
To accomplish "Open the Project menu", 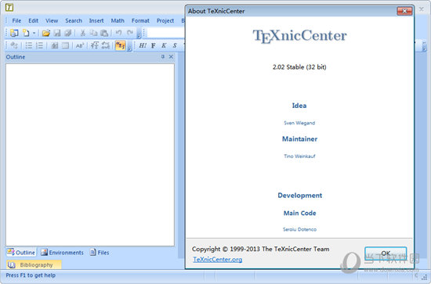I will [x=165, y=20].
